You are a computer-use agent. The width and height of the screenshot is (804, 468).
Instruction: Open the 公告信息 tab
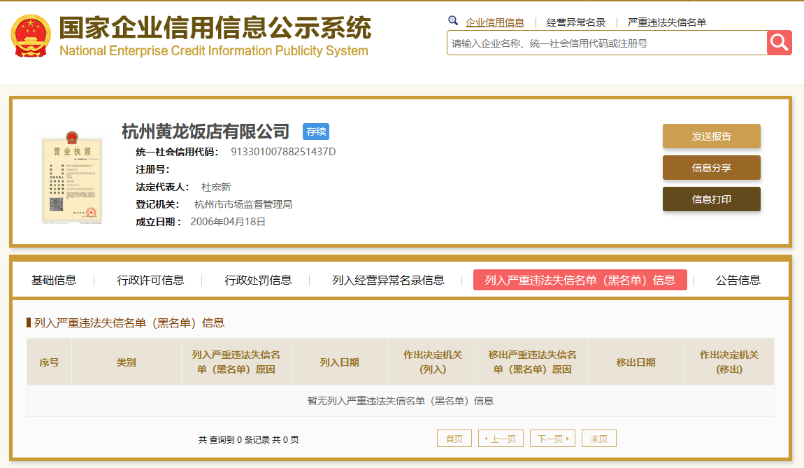(738, 281)
